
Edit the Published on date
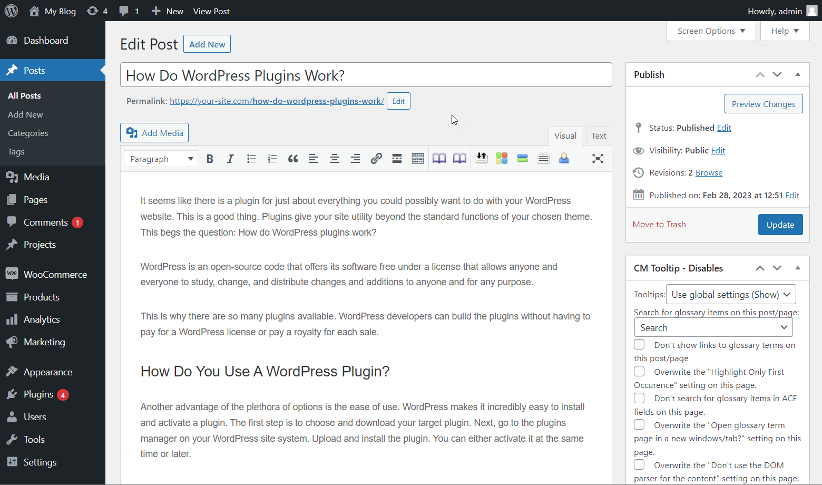[792, 196]
